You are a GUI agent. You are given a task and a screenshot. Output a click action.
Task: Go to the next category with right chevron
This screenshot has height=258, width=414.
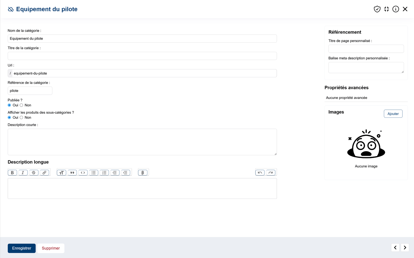click(x=405, y=248)
